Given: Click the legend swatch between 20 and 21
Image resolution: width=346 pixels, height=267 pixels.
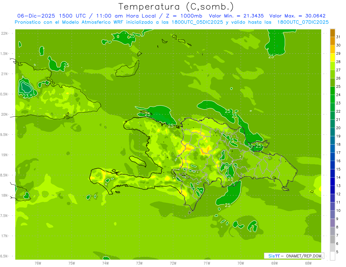Looking at the screenshot, I should pos(332,124).
